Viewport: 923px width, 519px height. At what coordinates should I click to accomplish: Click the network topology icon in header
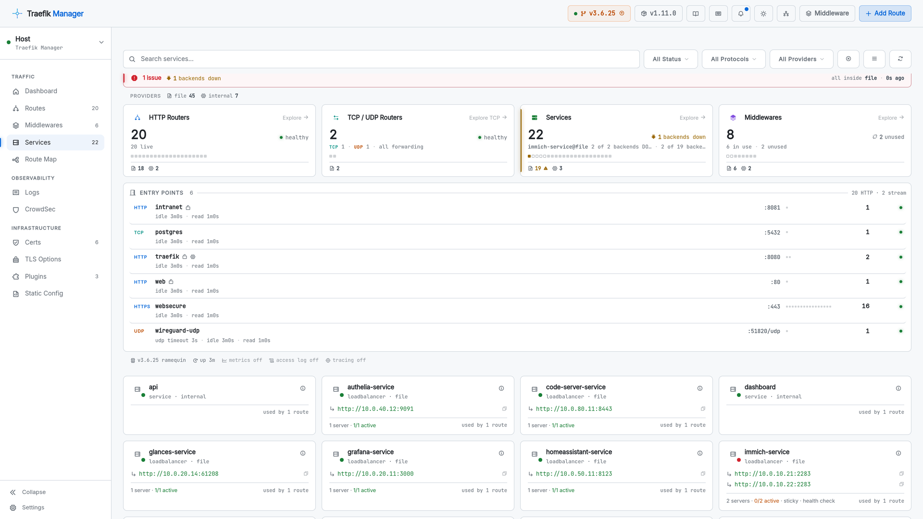[x=786, y=13]
